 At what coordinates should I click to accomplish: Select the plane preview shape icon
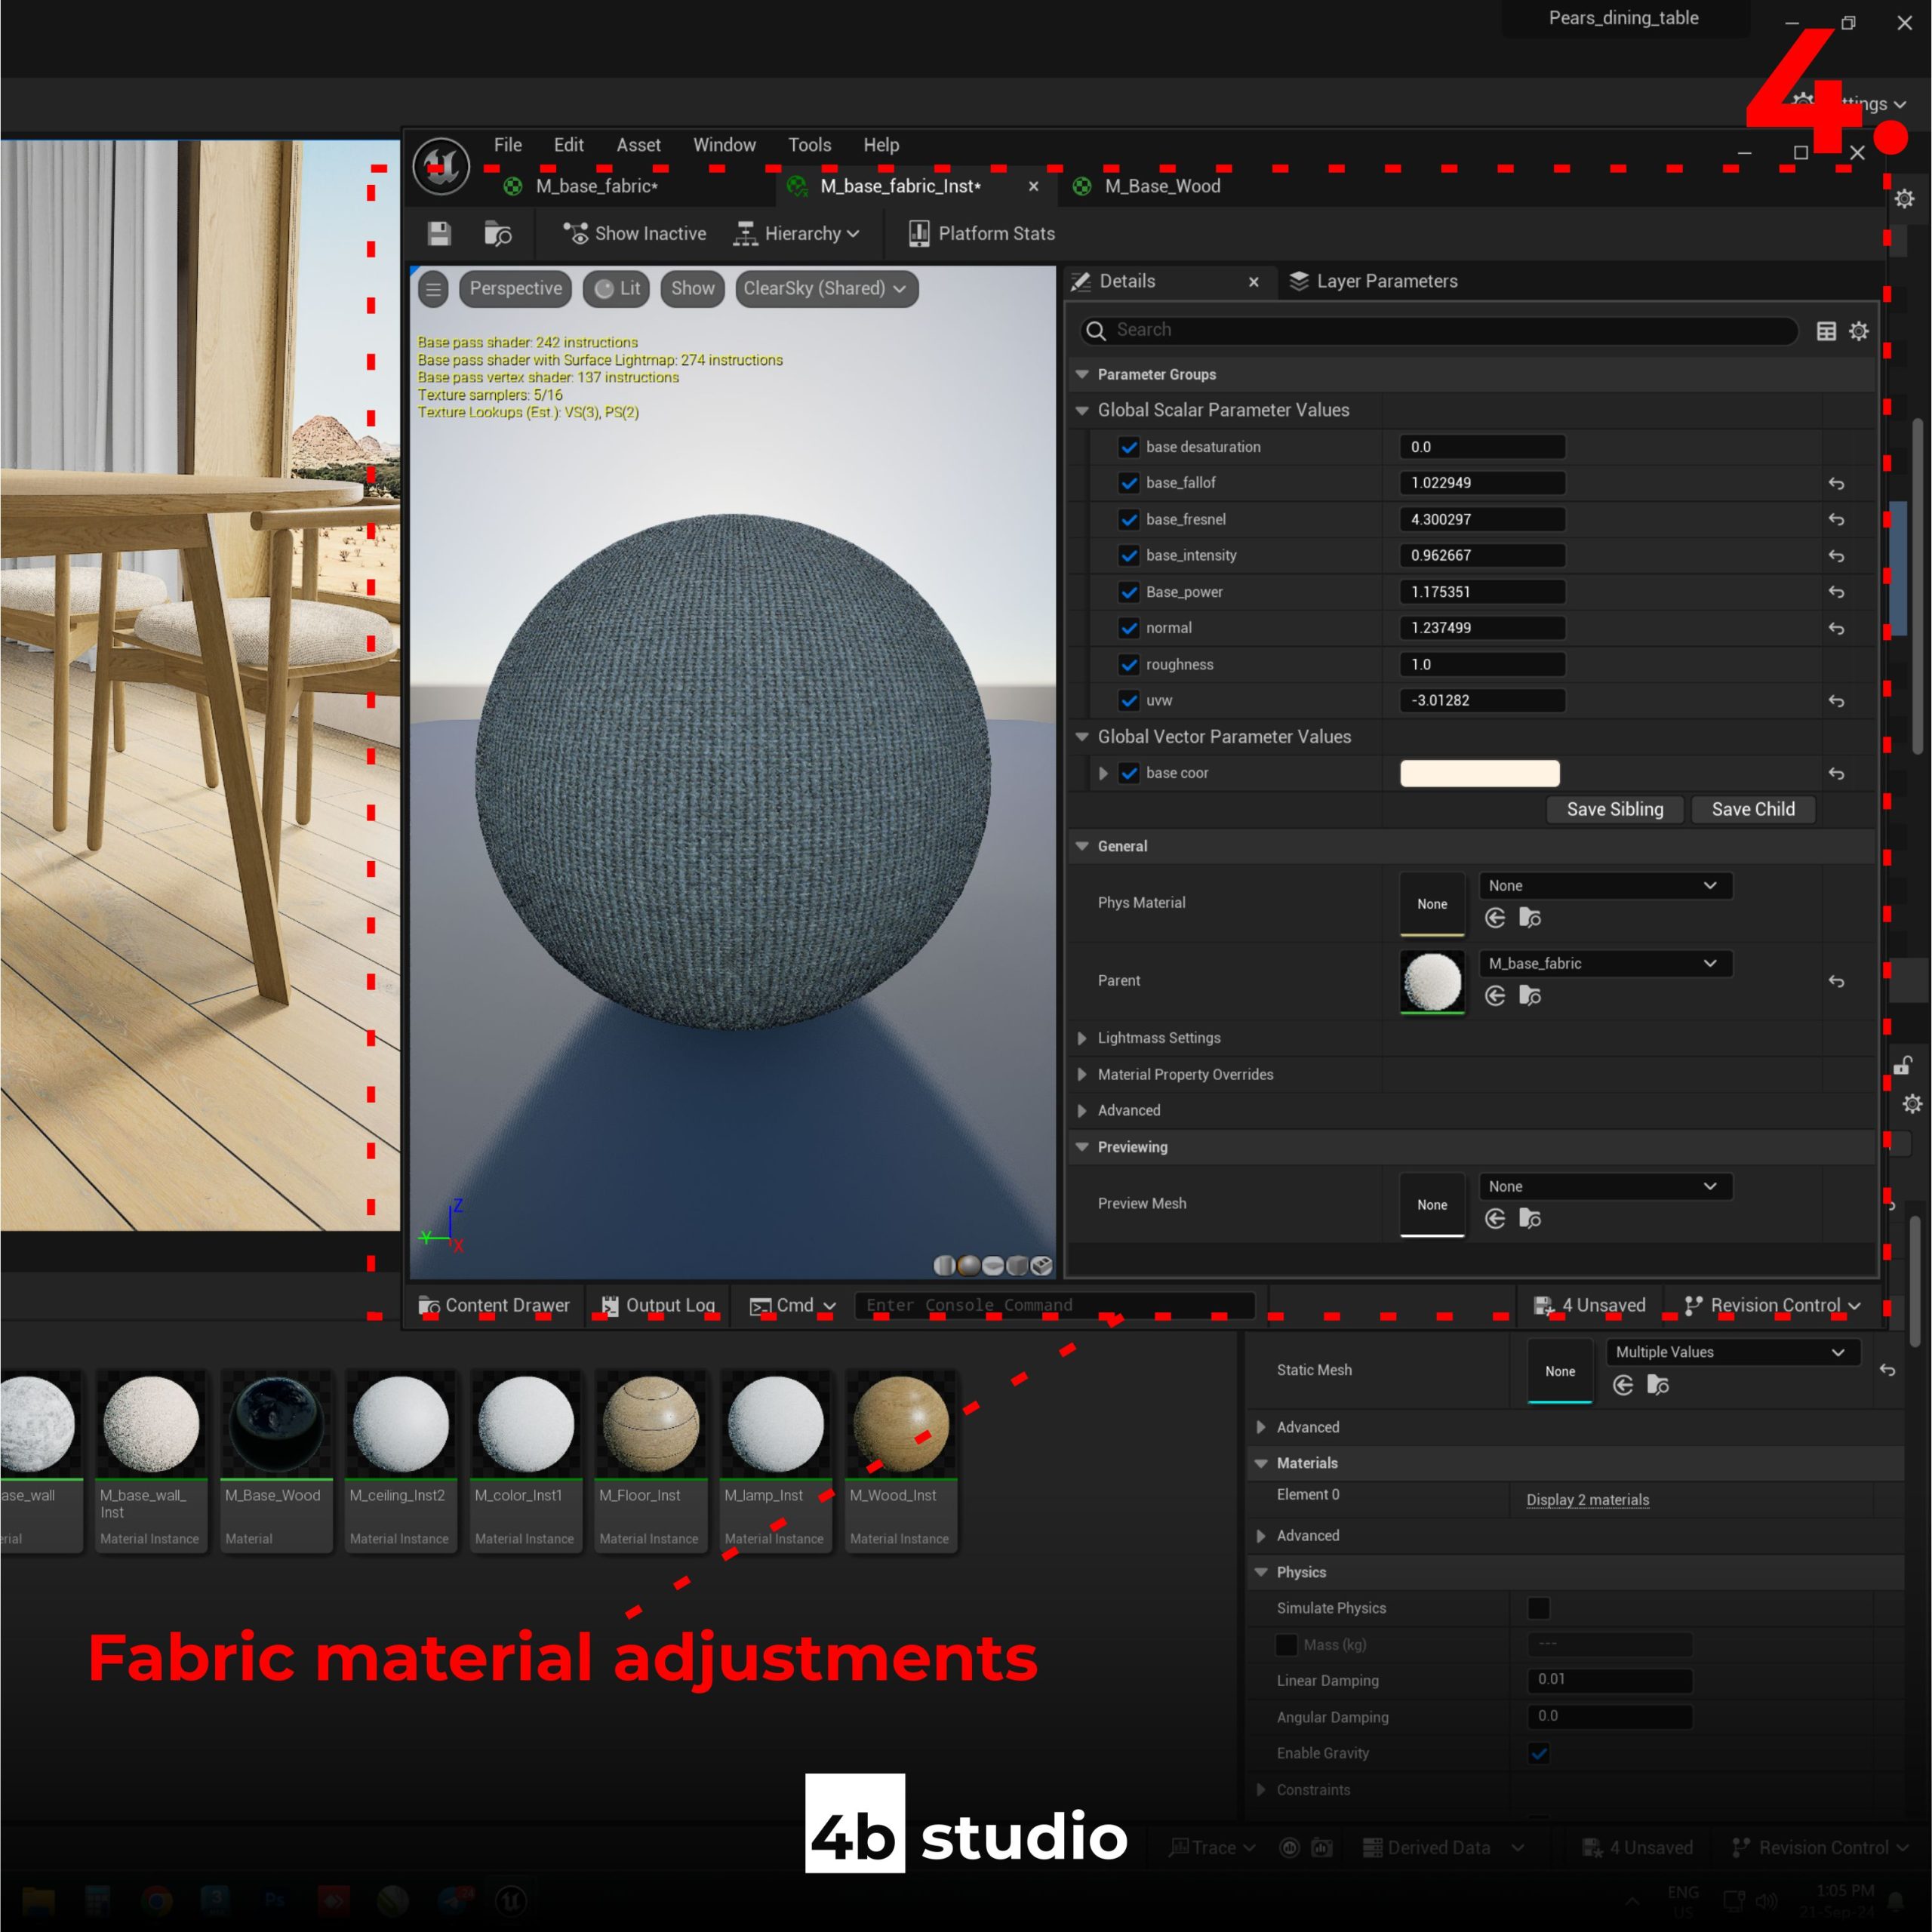(993, 1266)
